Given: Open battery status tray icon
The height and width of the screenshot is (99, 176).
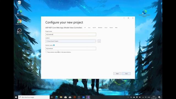Looking at the screenshot, I should (x=140, y=97).
